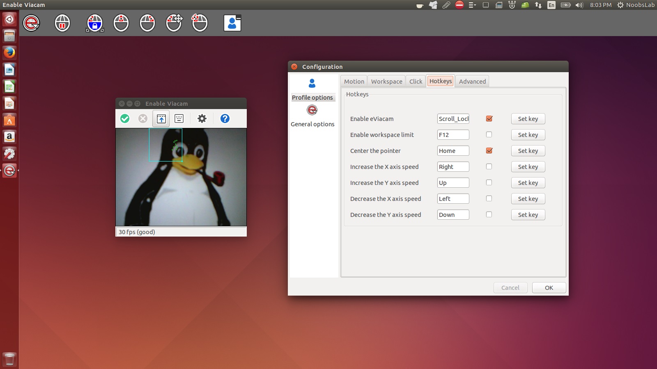Viewport: 657px width, 369px height.
Task: Open LibreOffice Writer from the launcher
Action: tap(9, 69)
